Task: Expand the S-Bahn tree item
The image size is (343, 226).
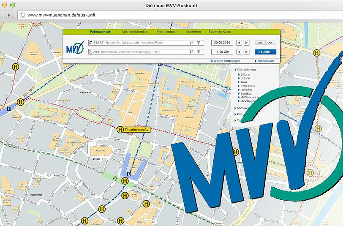Action: pos(239,74)
